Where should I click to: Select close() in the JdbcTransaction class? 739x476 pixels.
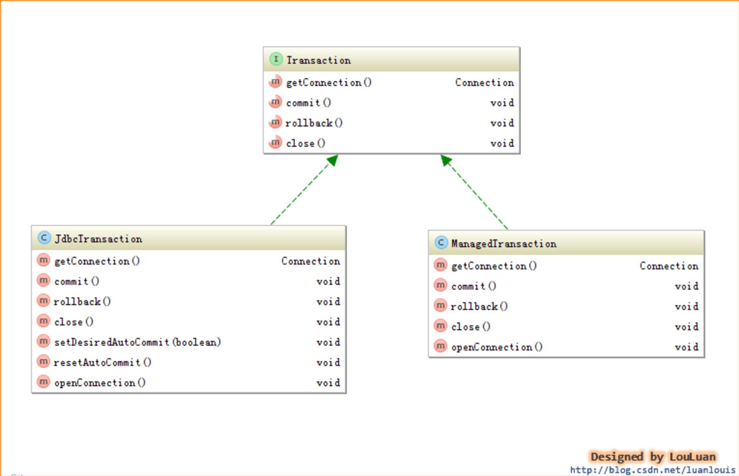pos(73,322)
